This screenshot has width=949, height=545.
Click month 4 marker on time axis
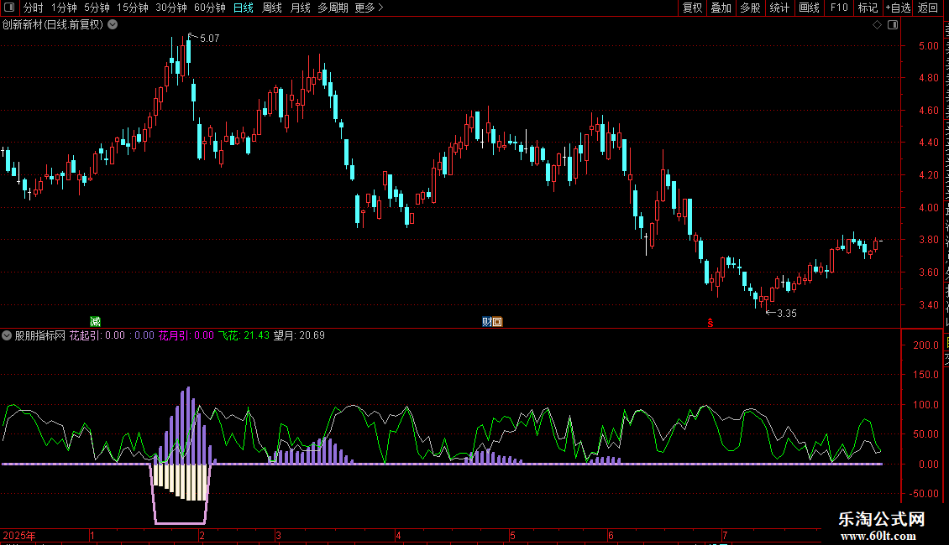pos(397,535)
